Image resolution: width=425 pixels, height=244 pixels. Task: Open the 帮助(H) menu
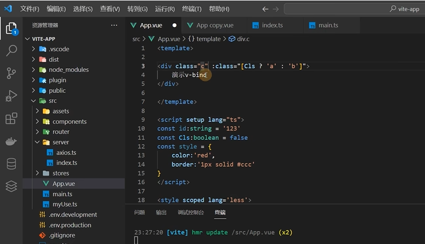219,9
